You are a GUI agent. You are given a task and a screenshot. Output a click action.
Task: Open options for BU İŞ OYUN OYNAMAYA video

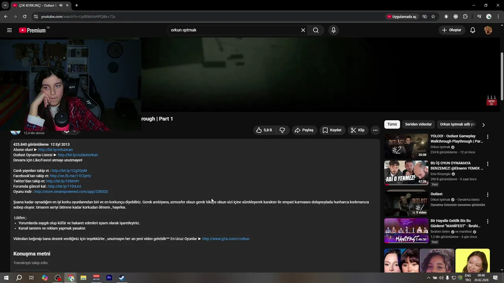pos(487,164)
